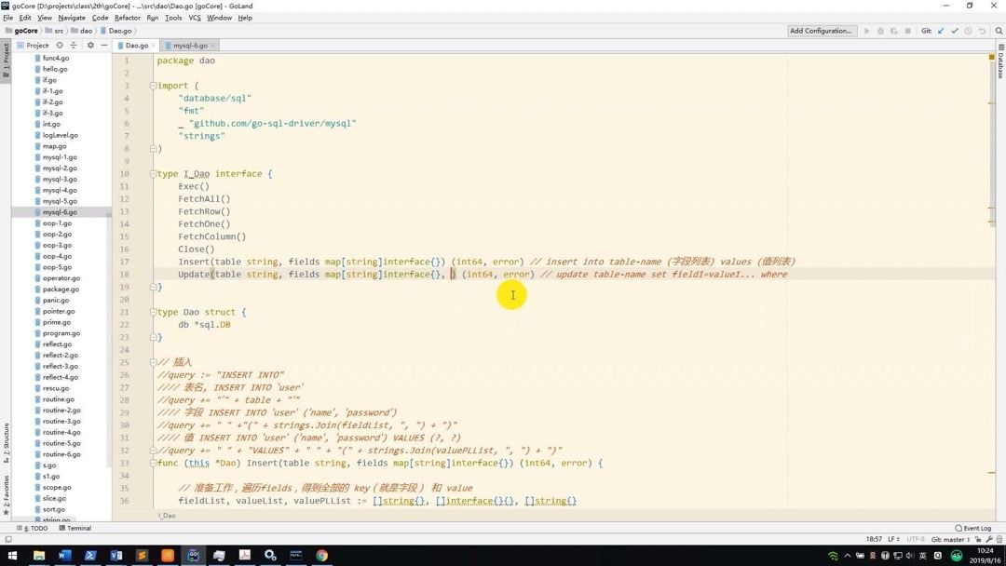Revert changes with the rollback arrow icon
This screenshot has height=566, width=1006.
[x=982, y=31]
